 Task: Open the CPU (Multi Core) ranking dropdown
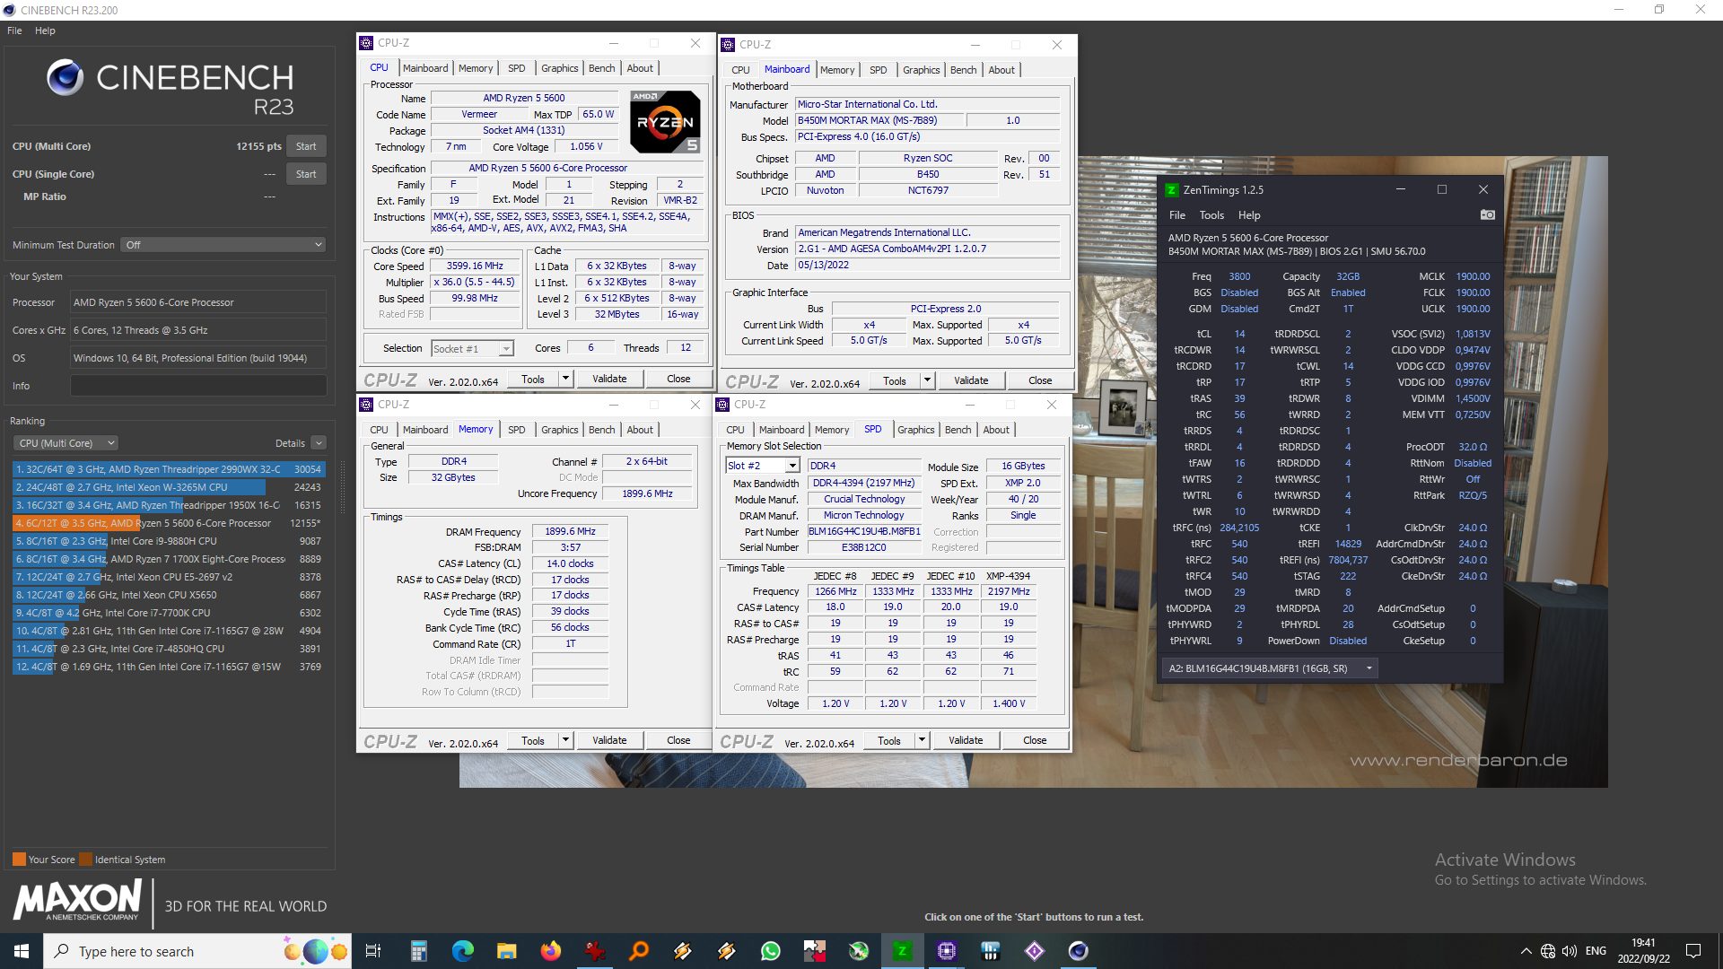point(66,443)
